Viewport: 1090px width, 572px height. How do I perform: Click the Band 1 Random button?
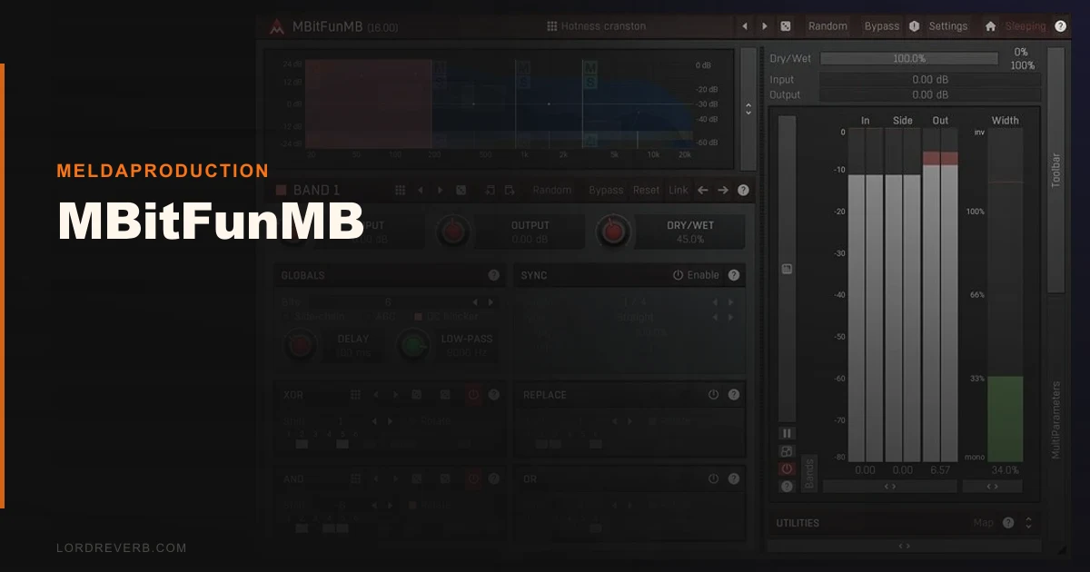pyautogui.click(x=552, y=190)
